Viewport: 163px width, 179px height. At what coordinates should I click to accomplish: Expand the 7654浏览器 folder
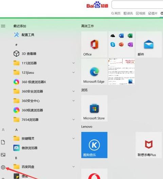[73, 119]
